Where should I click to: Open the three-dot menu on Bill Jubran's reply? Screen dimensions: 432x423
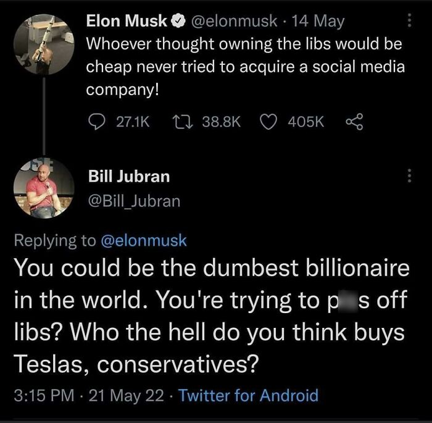[x=407, y=176]
